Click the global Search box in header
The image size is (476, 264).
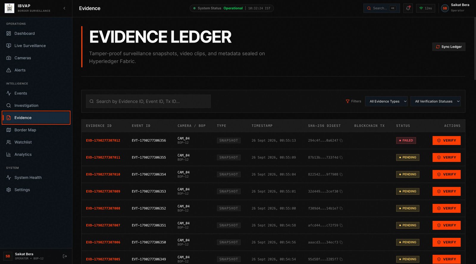point(381,8)
